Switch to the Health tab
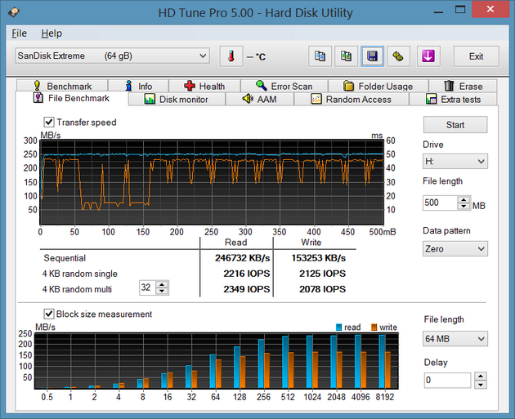 (204, 86)
